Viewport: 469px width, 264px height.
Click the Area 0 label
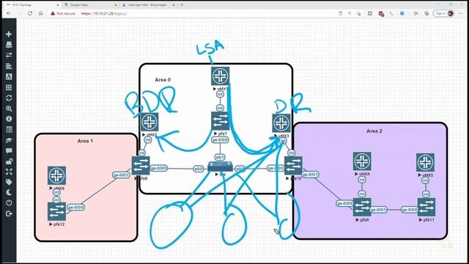click(x=163, y=80)
